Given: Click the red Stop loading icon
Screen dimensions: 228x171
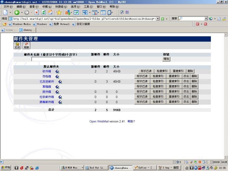Looking at the screenshot, I should click(x=36, y=12).
